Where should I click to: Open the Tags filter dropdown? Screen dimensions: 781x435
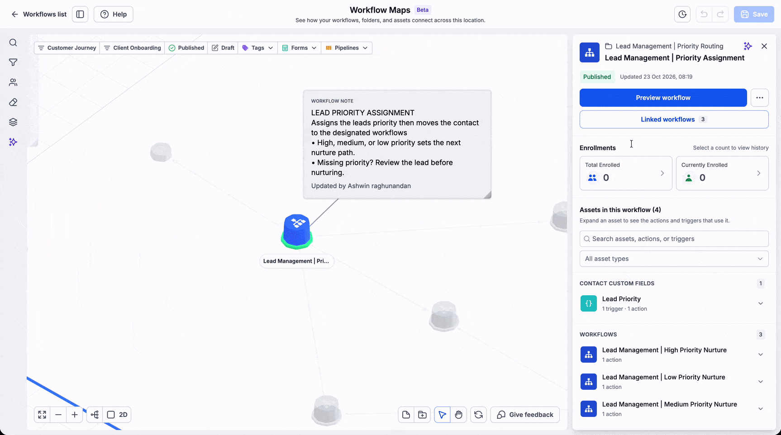[258, 48]
